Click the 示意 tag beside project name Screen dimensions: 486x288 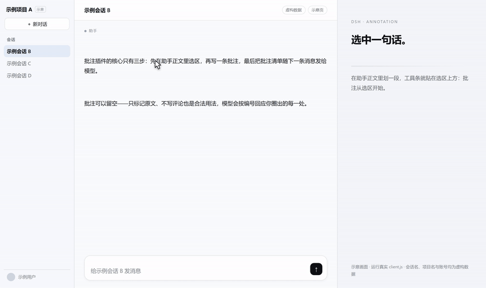40,10
